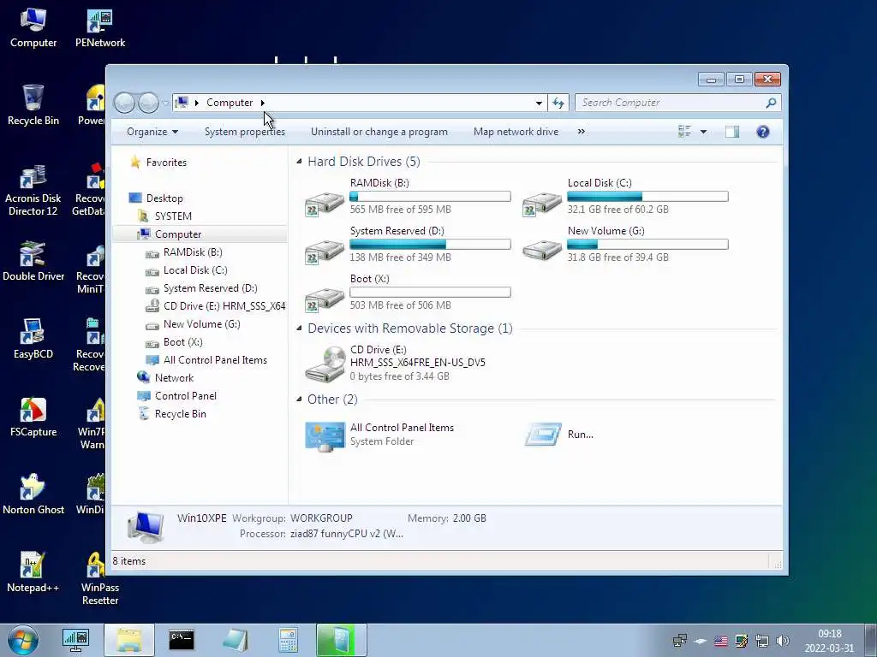Click the US flag language tray icon

point(721,641)
